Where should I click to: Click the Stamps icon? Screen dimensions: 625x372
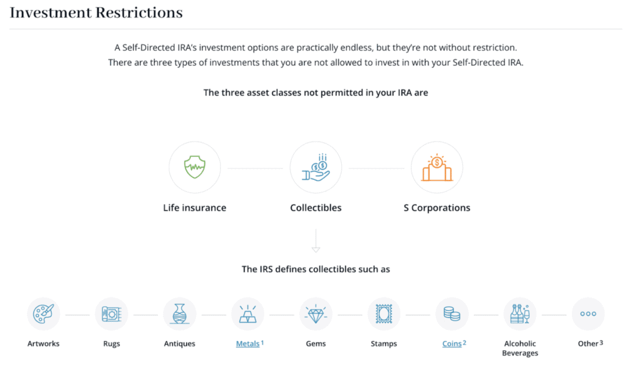(384, 314)
